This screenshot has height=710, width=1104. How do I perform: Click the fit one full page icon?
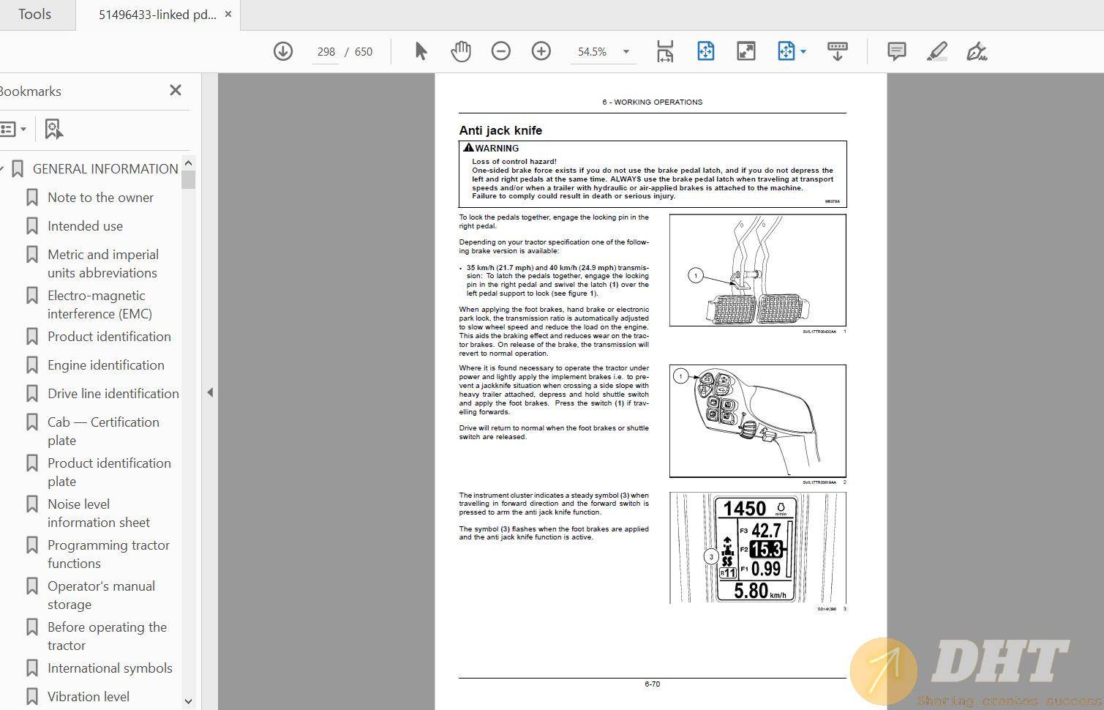706,51
